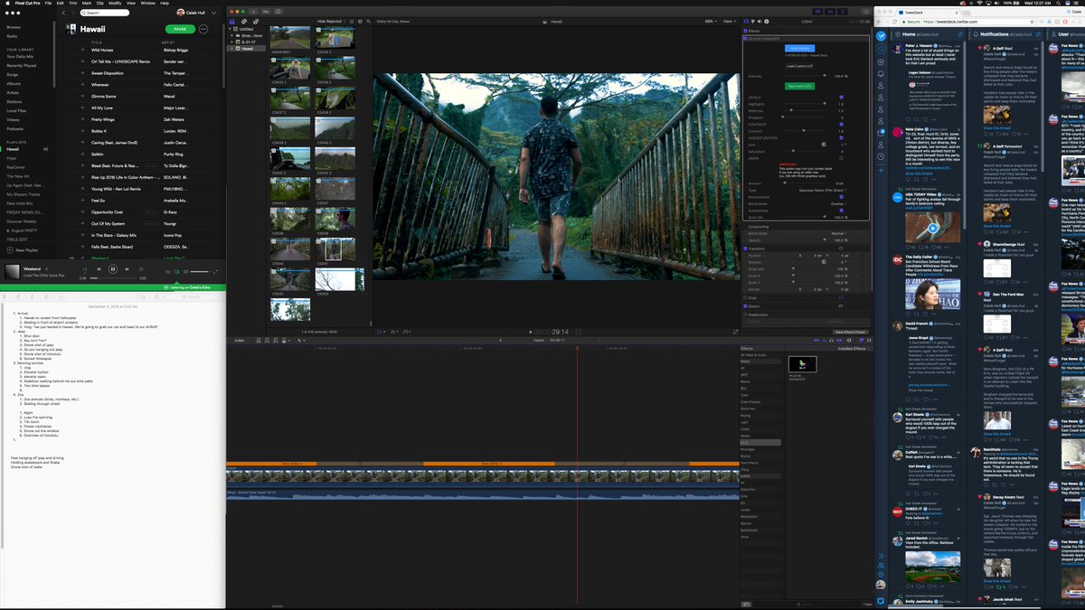This screenshot has width=1085, height=610.
Task: Open Hide Rejected filter dropdown
Action: pos(331,21)
